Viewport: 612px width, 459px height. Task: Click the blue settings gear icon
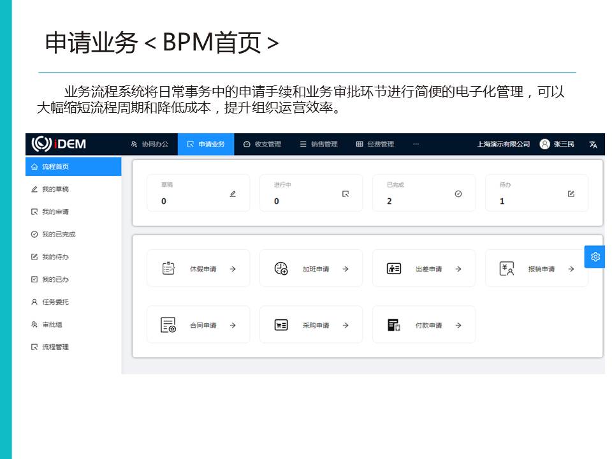595,256
